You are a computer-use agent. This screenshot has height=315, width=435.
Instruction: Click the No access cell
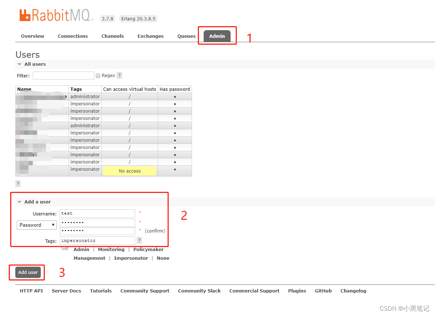click(130, 171)
